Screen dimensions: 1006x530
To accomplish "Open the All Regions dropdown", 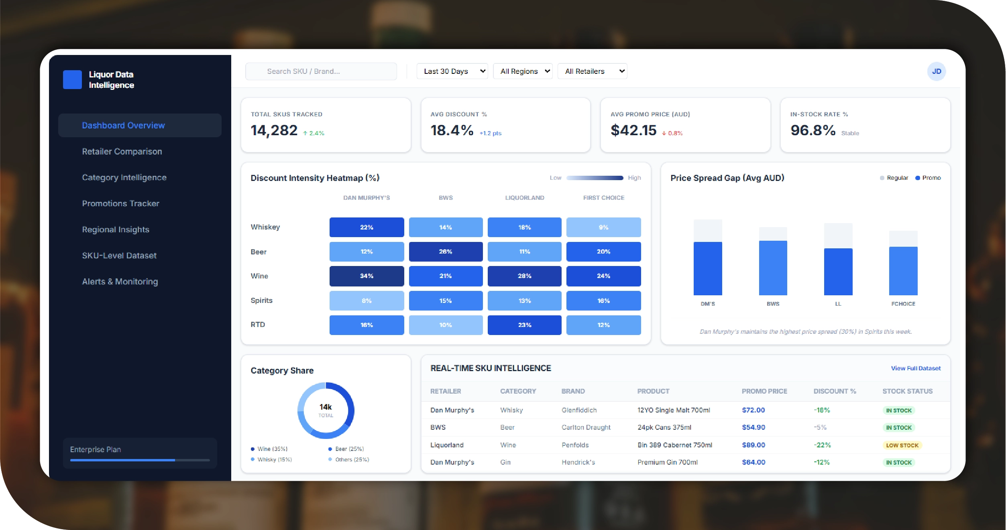I will (523, 71).
